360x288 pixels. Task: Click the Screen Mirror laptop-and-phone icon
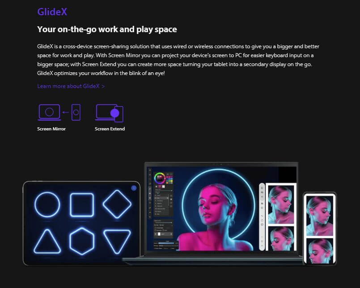[59, 113]
